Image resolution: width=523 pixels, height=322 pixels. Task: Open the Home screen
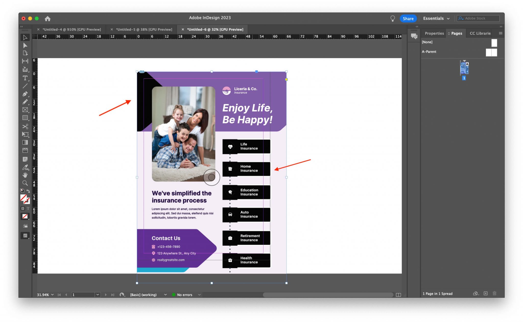(x=48, y=18)
